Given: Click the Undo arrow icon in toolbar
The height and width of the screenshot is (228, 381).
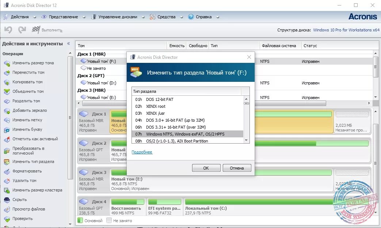Looking at the screenshot, I should pyautogui.click(x=8, y=30).
